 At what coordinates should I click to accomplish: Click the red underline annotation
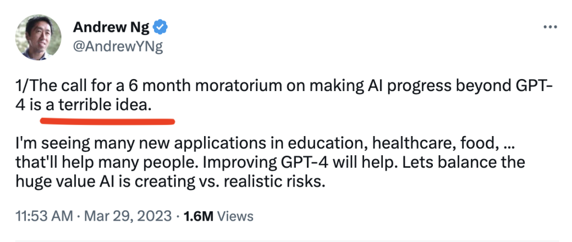(x=108, y=117)
